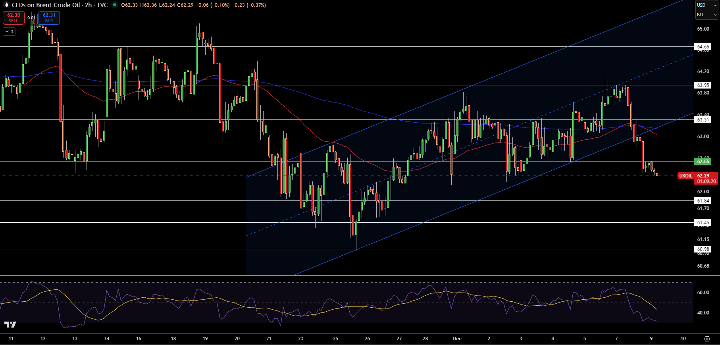Expand the indicator legend showing 3

9,32
